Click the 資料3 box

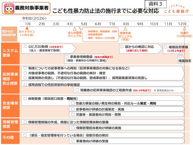tap(156, 4)
